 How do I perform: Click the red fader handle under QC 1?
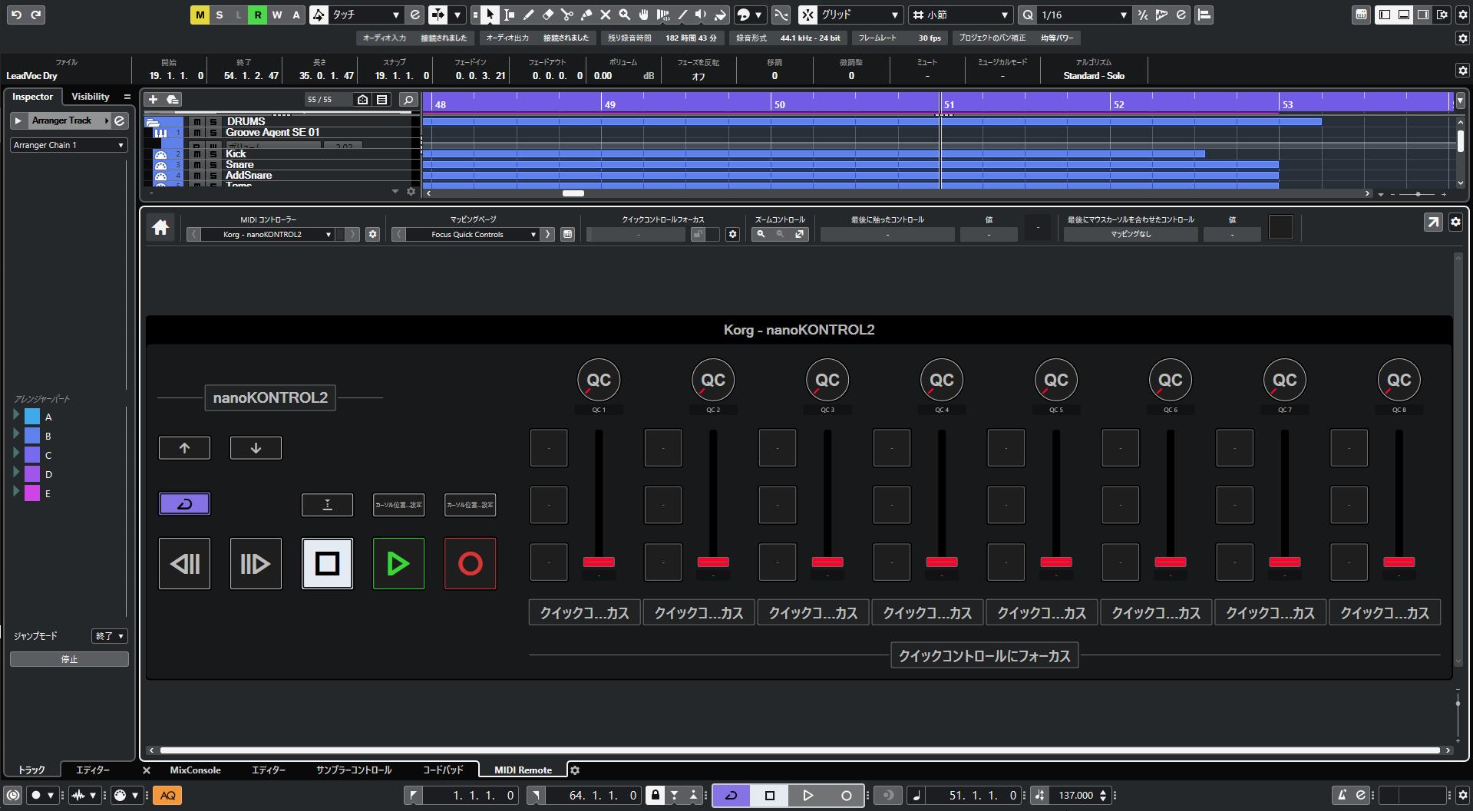pos(599,562)
